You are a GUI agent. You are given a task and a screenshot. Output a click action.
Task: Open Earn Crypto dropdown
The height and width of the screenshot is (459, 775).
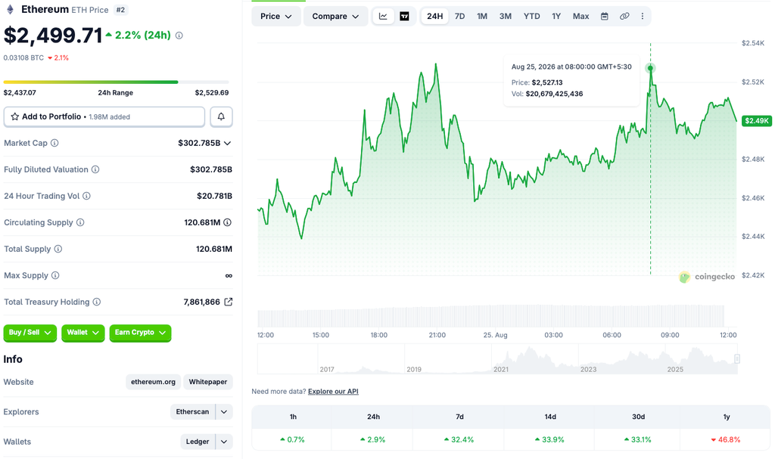[x=140, y=333]
